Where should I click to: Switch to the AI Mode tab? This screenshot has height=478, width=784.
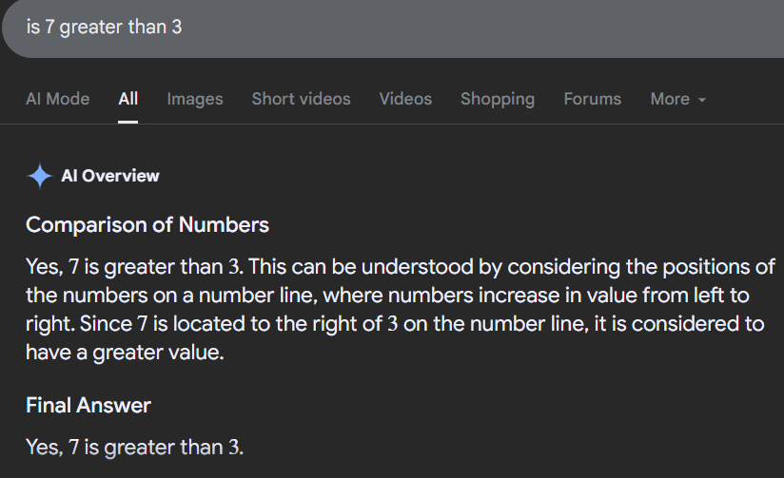click(57, 99)
